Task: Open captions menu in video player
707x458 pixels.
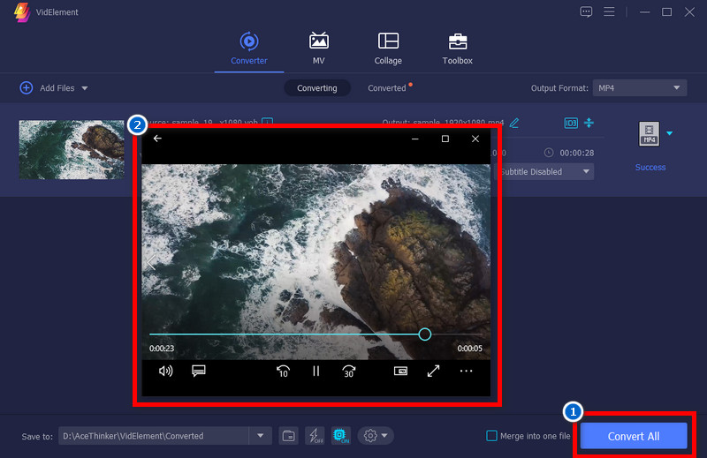Action: pos(199,372)
